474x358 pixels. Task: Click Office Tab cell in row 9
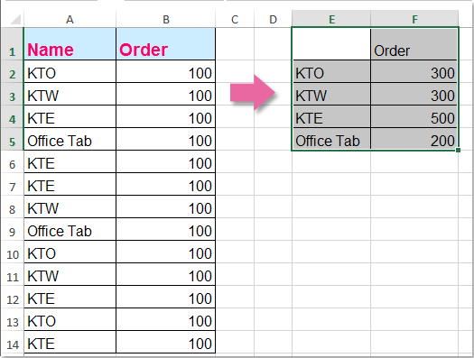70,229
